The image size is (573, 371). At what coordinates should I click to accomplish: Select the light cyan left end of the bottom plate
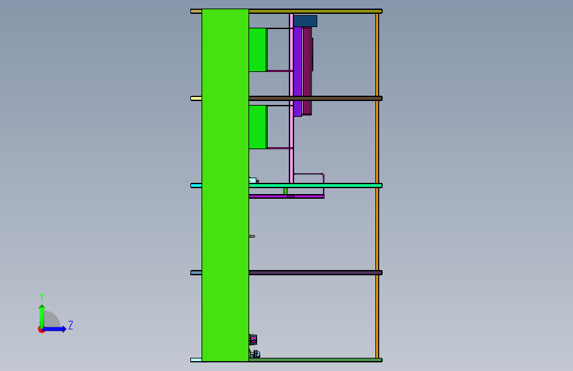click(x=196, y=360)
